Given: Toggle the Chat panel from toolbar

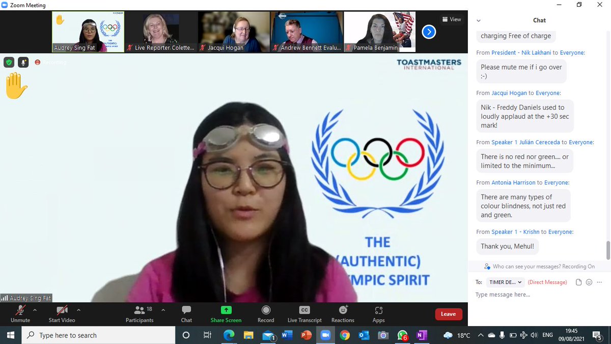Looking at the screenshot, I should pyautogui.click(x=186, y=313).
